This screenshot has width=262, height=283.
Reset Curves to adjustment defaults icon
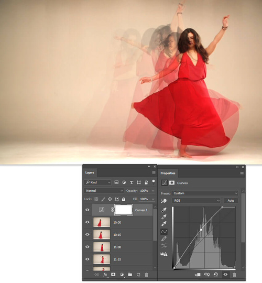(216, 275)
